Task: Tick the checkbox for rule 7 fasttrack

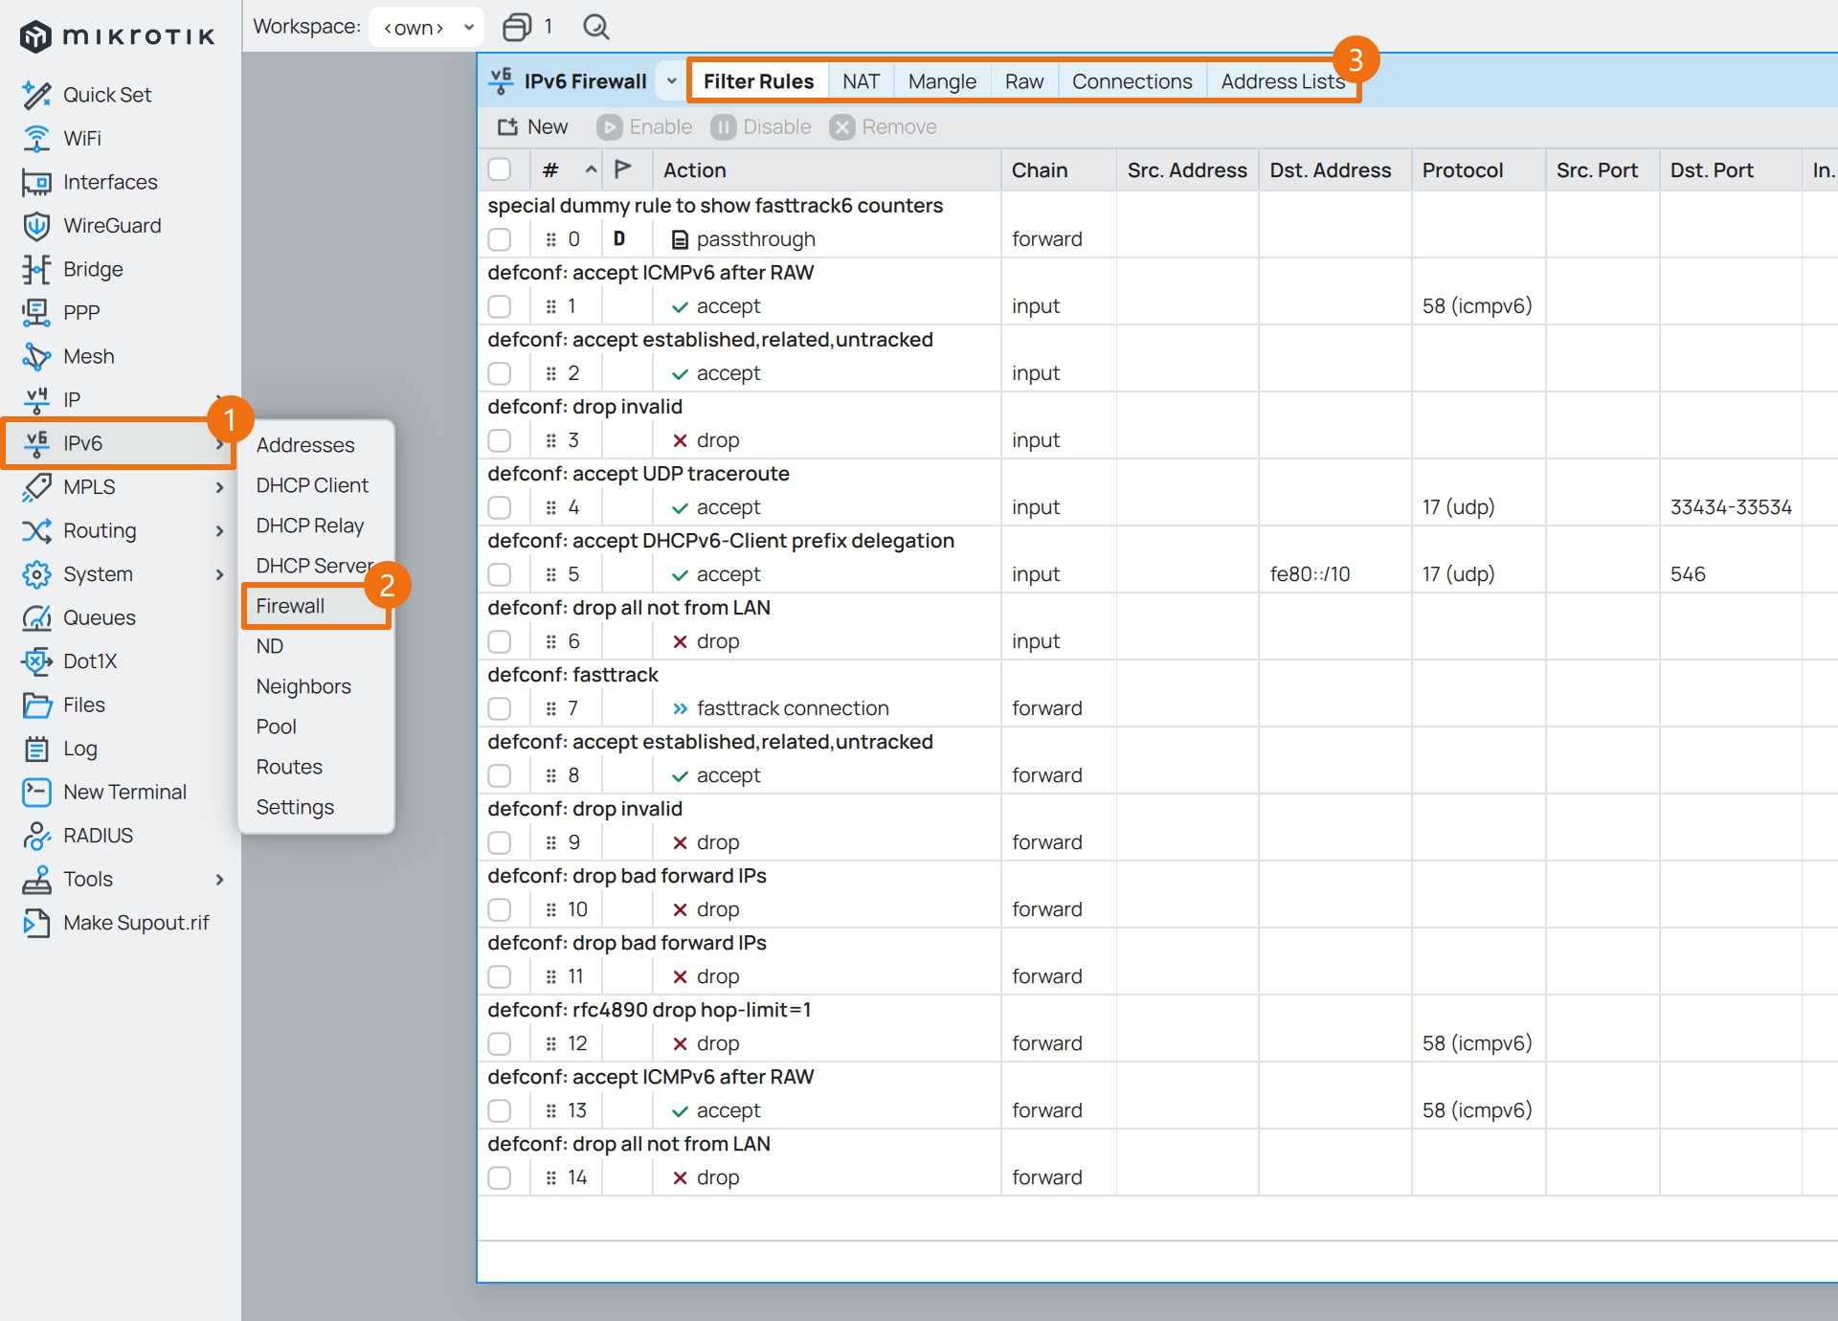Action: click(x=500, y=708)
